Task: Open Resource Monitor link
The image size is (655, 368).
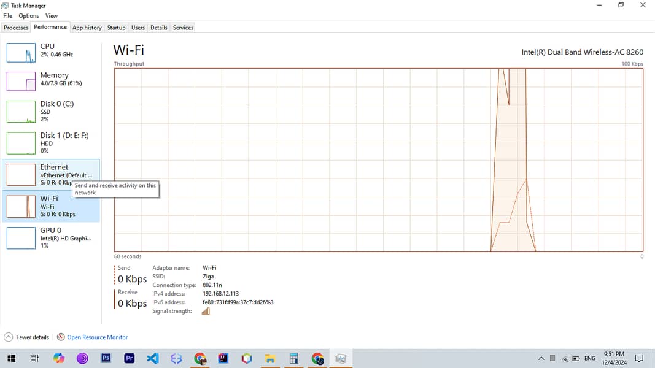Action: pyautogui.click(x=97, y=337)
